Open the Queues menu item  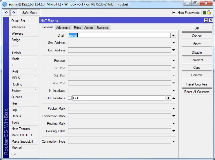tap(23, 97)
